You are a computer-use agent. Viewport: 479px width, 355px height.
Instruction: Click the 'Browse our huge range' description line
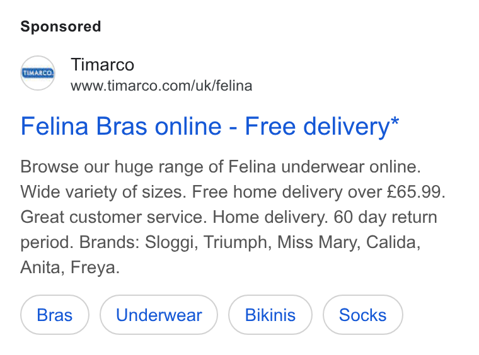tap(221, 167)
